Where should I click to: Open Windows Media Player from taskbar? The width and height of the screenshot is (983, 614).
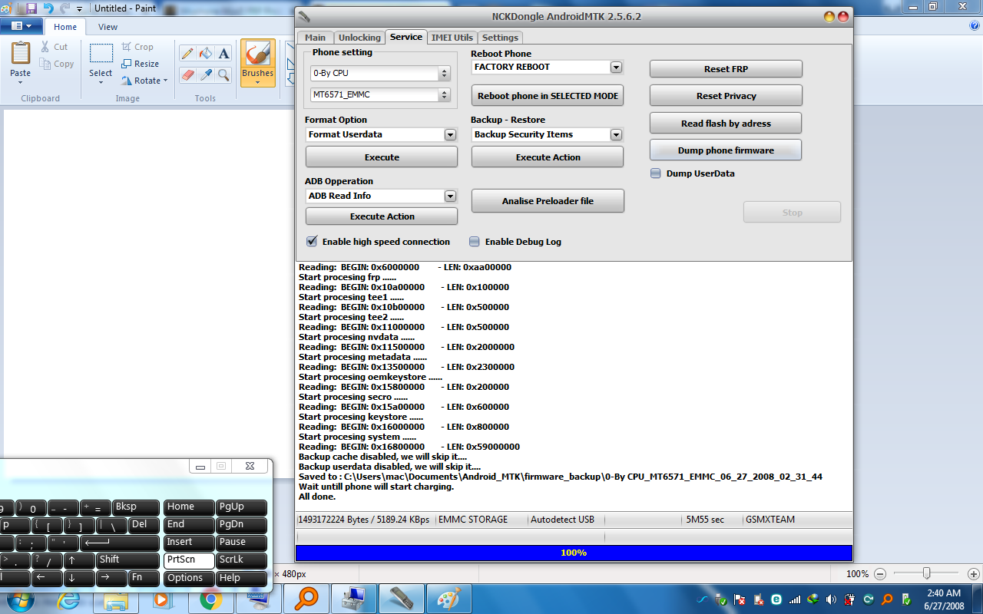pyautogui.click(x=163, y=599)
